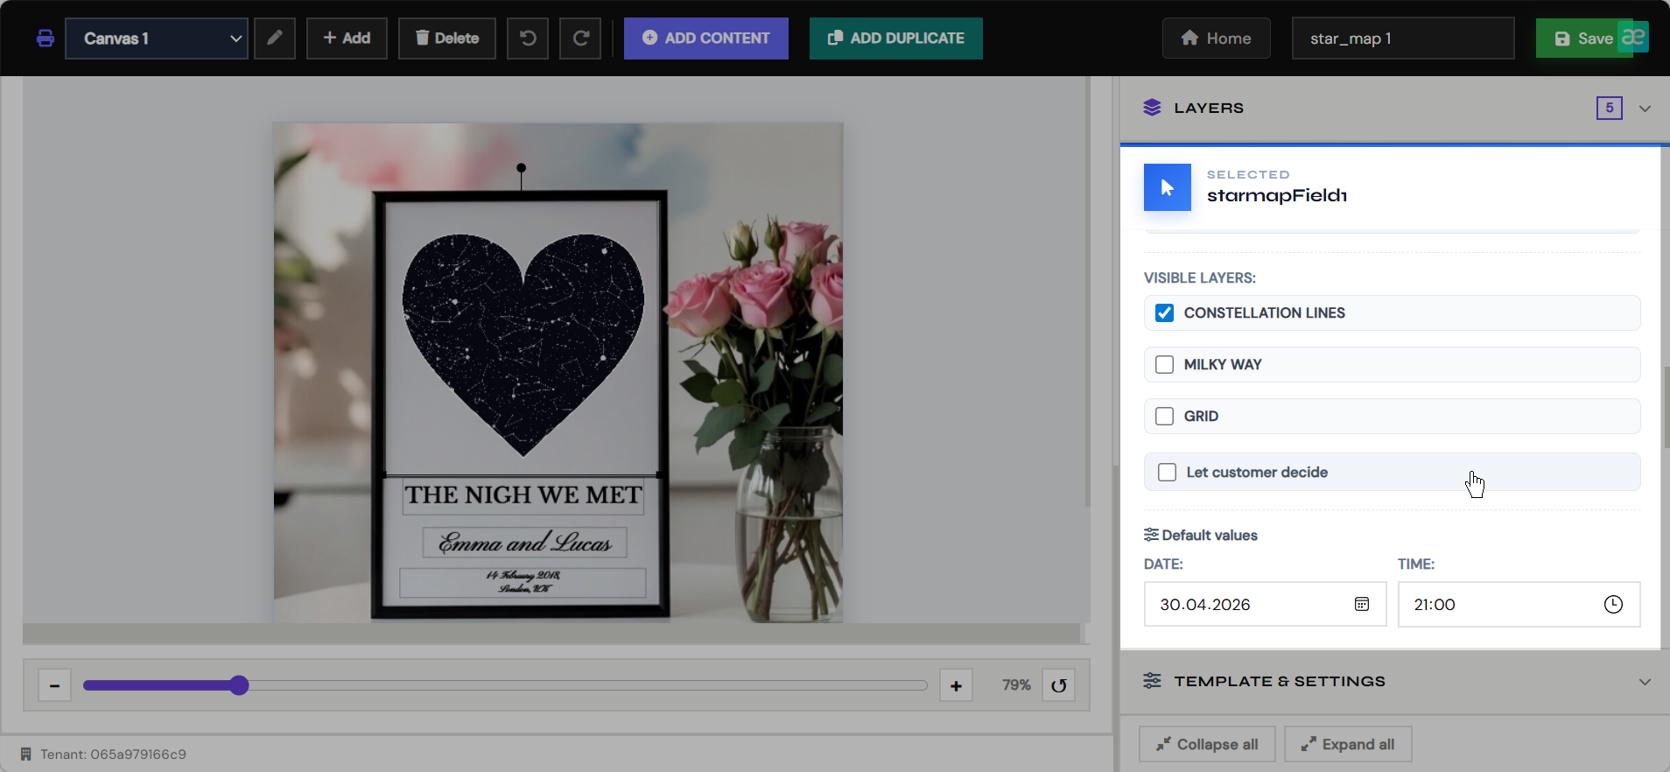Open the calendar date picker icon

[x=1362, y=604]
